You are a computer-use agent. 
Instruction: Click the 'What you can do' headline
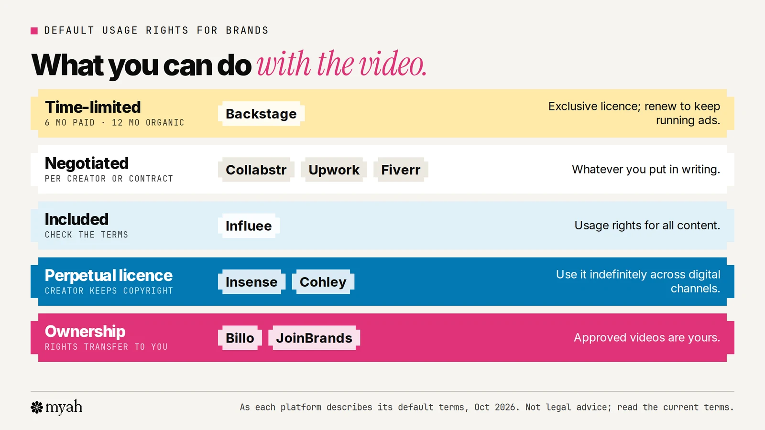[142, 65]
